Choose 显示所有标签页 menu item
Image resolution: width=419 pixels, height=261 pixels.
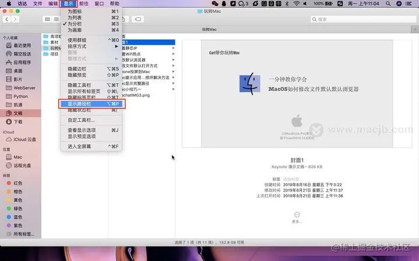tap(91, 91)
